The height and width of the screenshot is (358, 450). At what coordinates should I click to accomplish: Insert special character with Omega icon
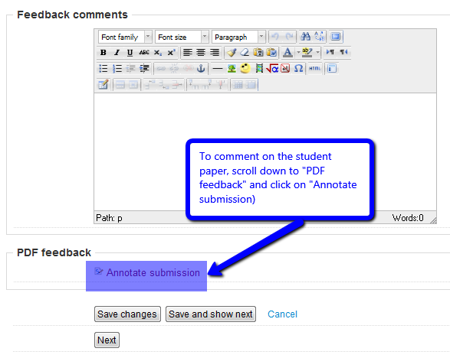point(298,68)
